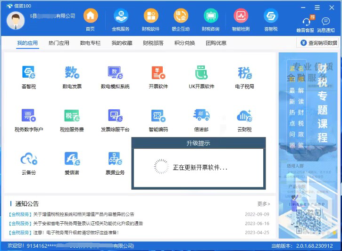Launch the 云备份 app
The image size is (342, 251).
click(x=29, y=163)
